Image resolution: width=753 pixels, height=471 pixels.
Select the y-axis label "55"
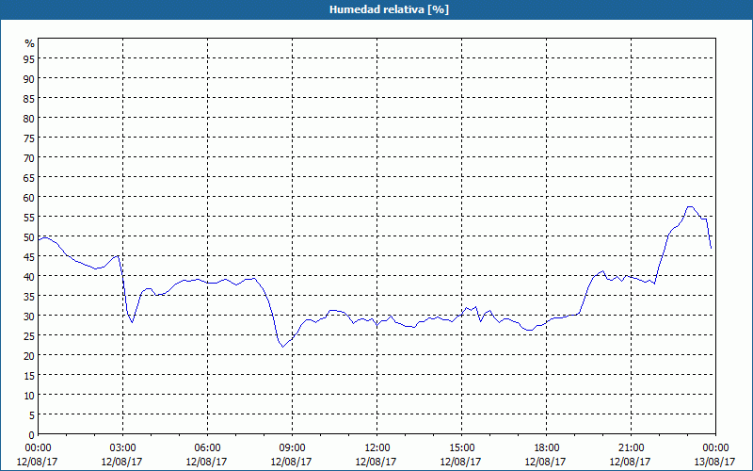click(x=29, y=217)
